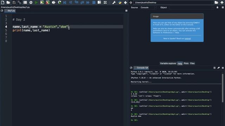Viewport: 225px width, 126px height.
Task: Go back with the left arrow
Action: pos(126,2)
